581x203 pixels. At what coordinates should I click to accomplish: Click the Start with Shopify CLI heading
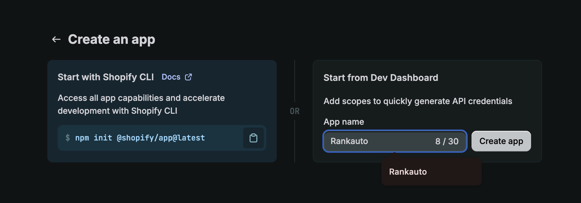(106, 77)
